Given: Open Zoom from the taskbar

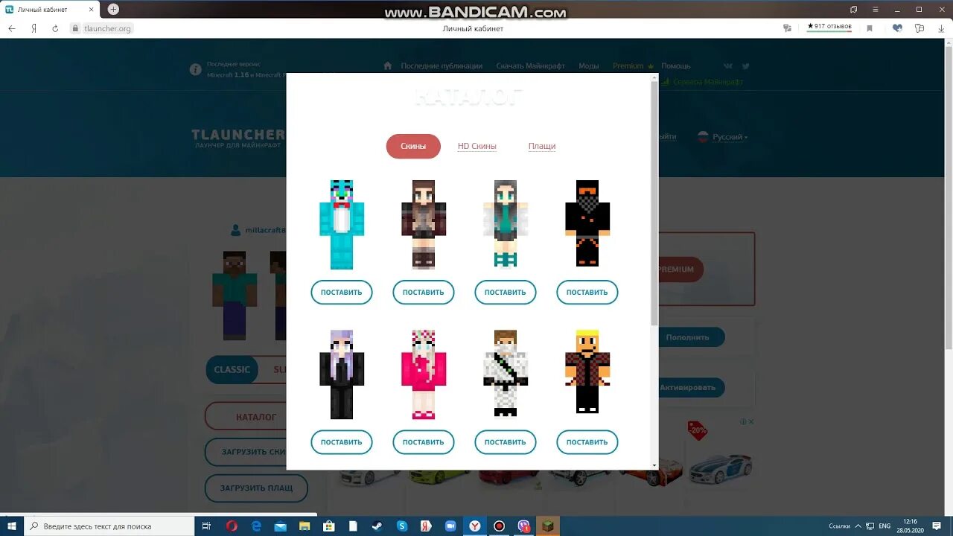Looking at the screenshot, I should [450, 526].
